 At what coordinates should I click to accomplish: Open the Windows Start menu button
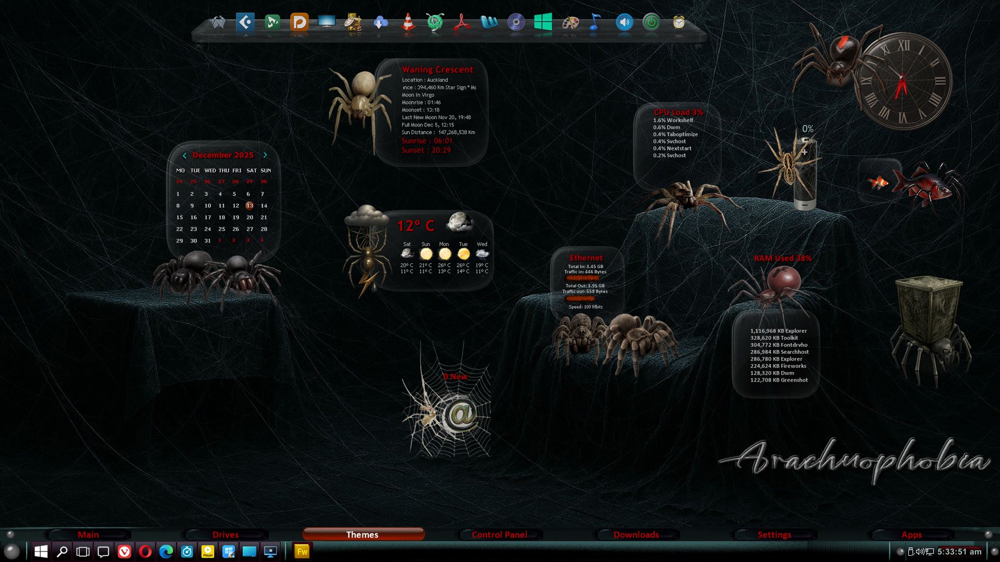[41, 552]
